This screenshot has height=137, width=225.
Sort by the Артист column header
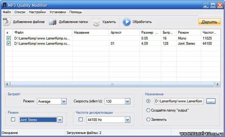coord(124,32)
